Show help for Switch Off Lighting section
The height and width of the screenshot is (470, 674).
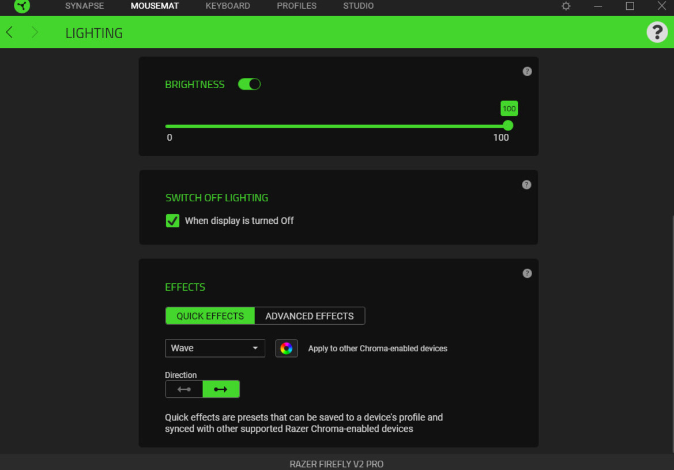point(526,185)
